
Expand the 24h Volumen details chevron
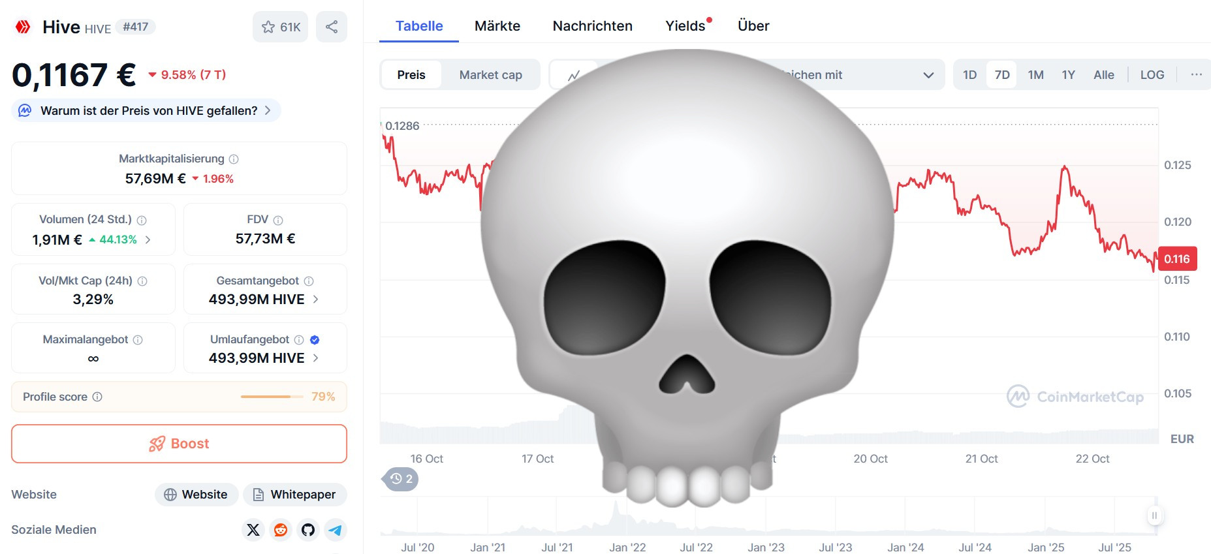tap(148, 239)
